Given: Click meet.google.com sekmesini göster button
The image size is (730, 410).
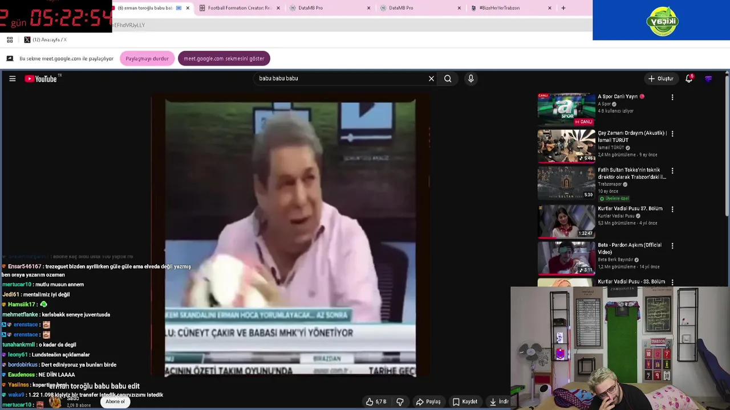Looking at the screenshot, I should (x=224, y=59).
